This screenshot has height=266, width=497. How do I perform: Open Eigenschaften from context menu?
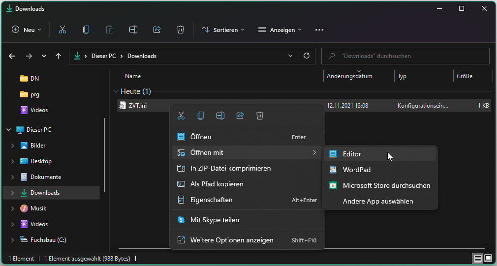click(x=248, y=200)
